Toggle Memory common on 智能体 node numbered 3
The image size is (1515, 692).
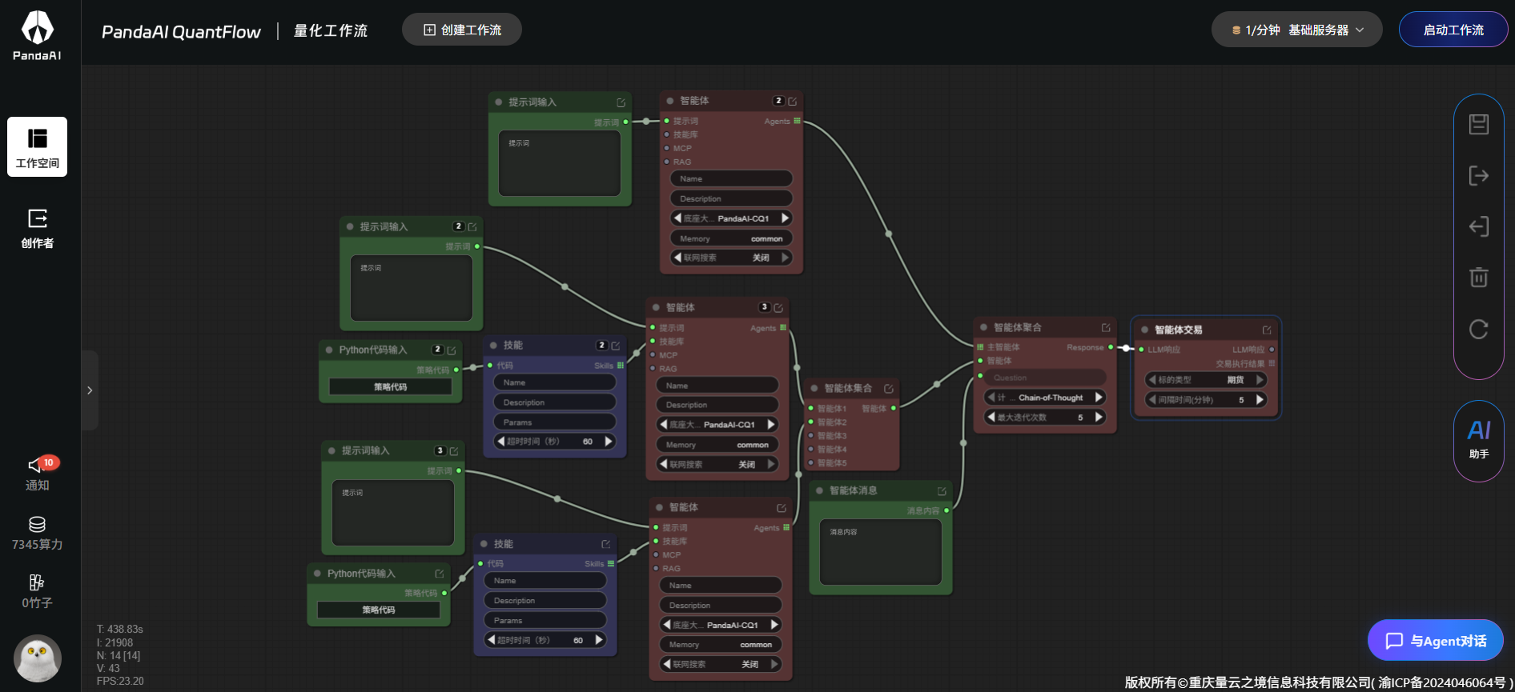tap(717, 445)
